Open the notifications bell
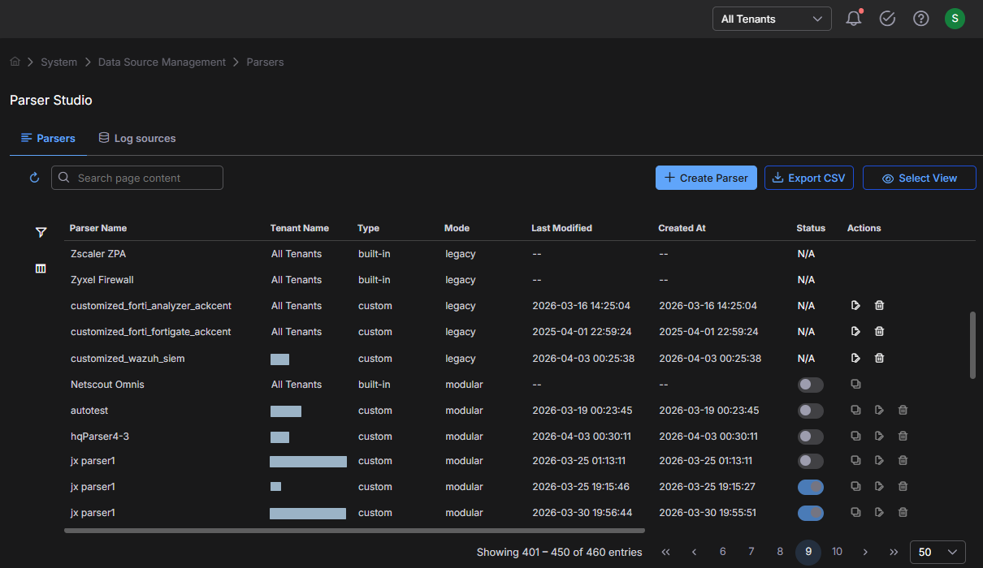The height and width of the screenshot is (568, 983). pos(853,19)
